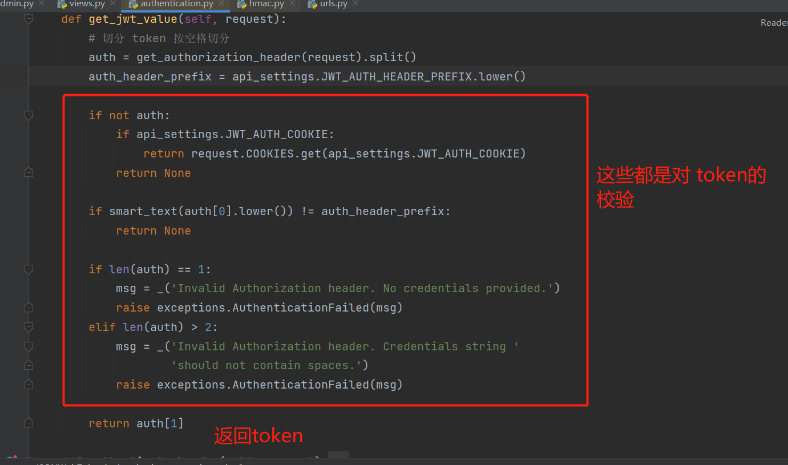The image size is (788, 465).
Task: Click fold marker beside 'return auth[1]' line
Action: click(29, 423)
